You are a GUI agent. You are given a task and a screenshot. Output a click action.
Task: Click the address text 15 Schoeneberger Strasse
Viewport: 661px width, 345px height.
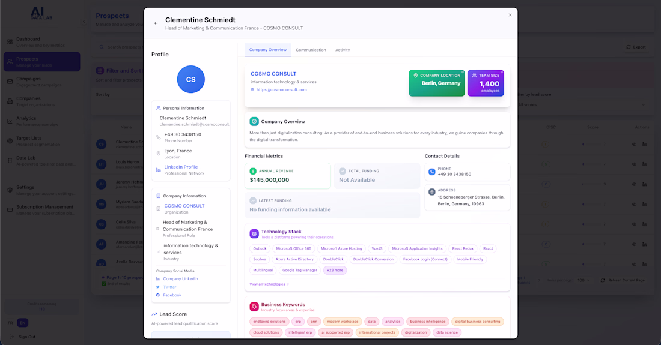[x=471, y=200]
